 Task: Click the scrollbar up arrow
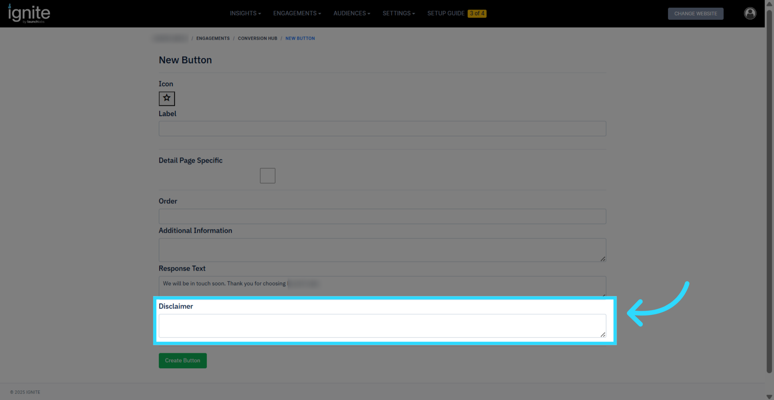tap(769, 4)
